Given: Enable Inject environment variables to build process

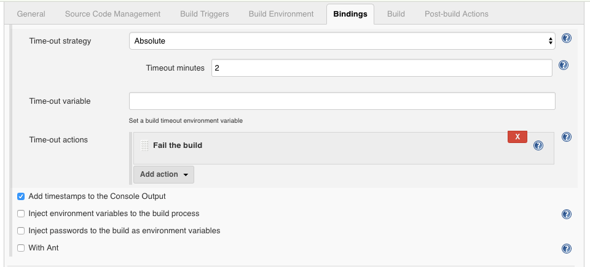Looking at the screenshot, I should (21, 214).
